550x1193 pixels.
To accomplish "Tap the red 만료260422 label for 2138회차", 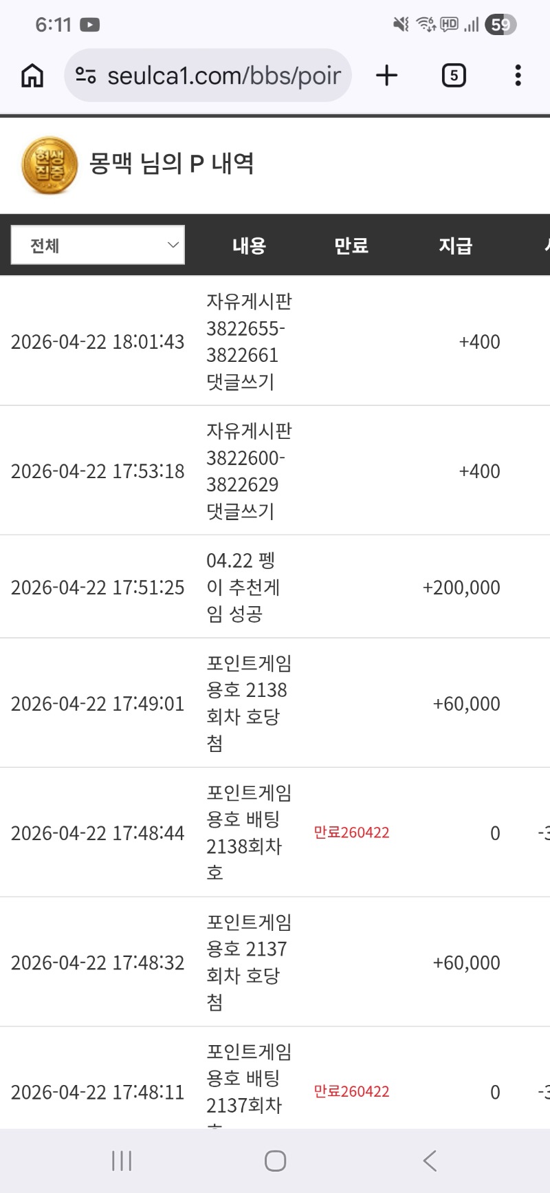I will pyautogui.click(x=351, y=832).
